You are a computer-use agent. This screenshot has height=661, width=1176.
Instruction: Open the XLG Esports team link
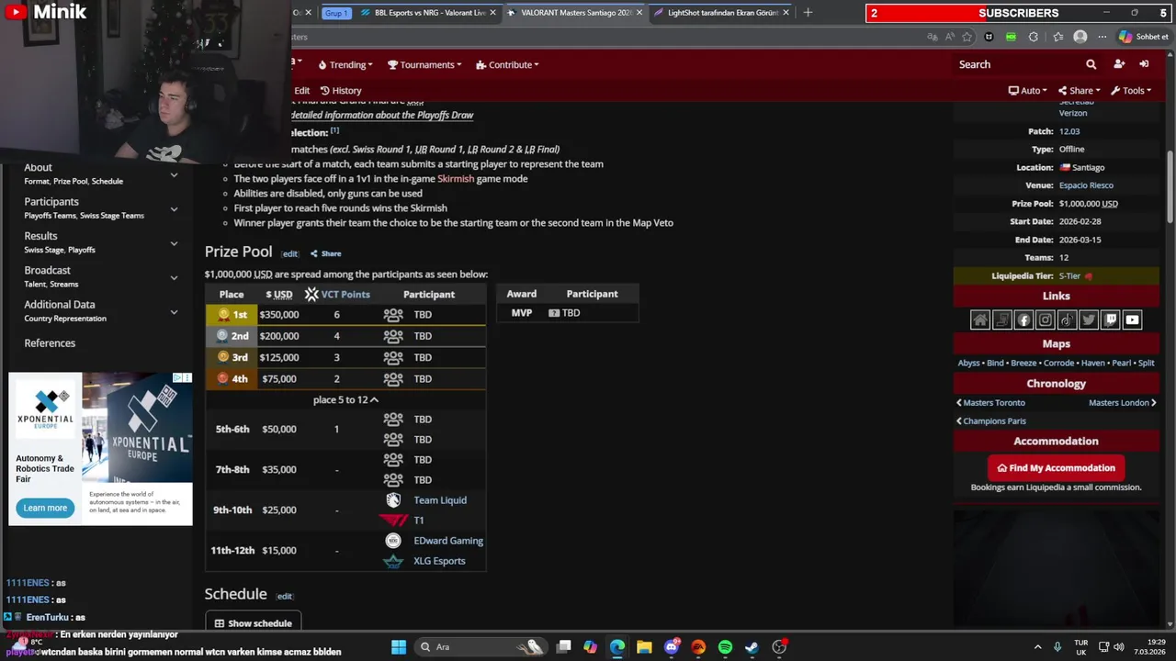(439, 561)
